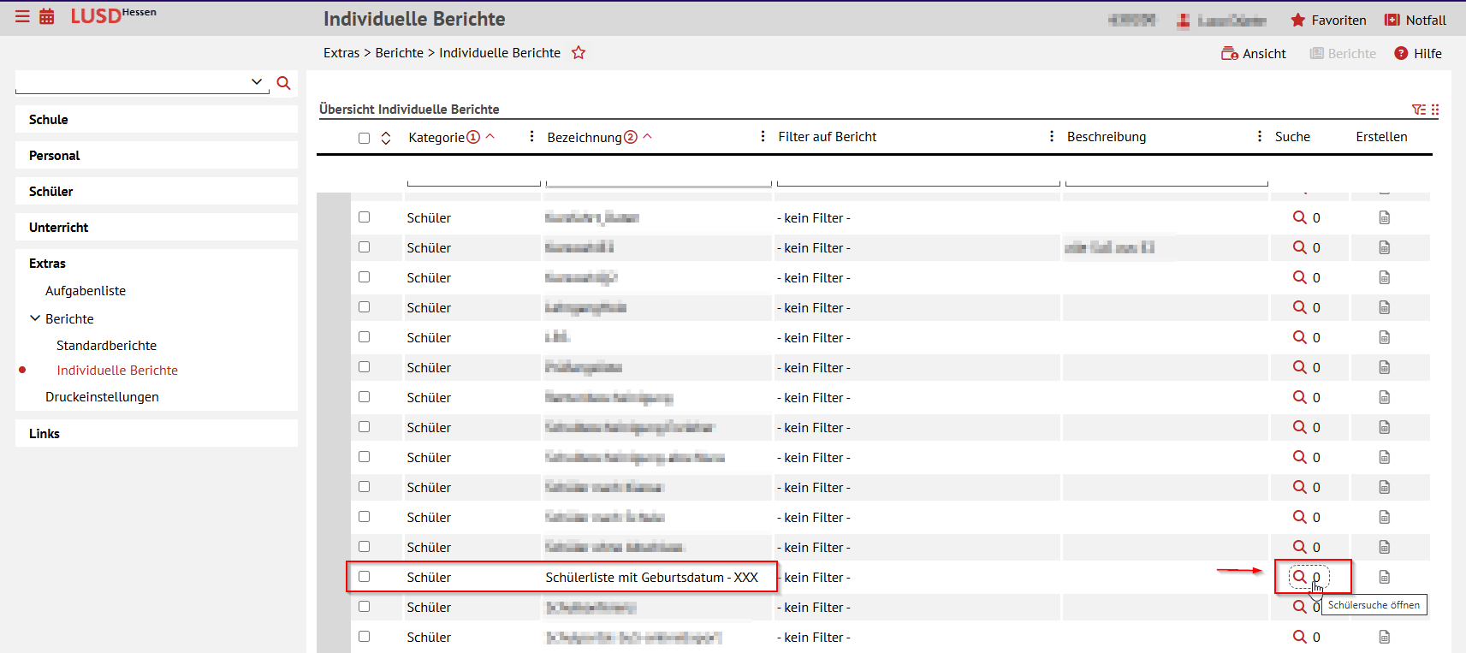Click the Beschreibung column header

point(1107,137)
